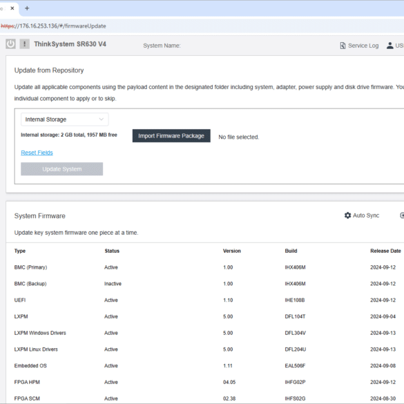Click the Update from Repository heading
The width and height of the screenshot is (404, 404).
pyautogui.click(x=49, y=70)
